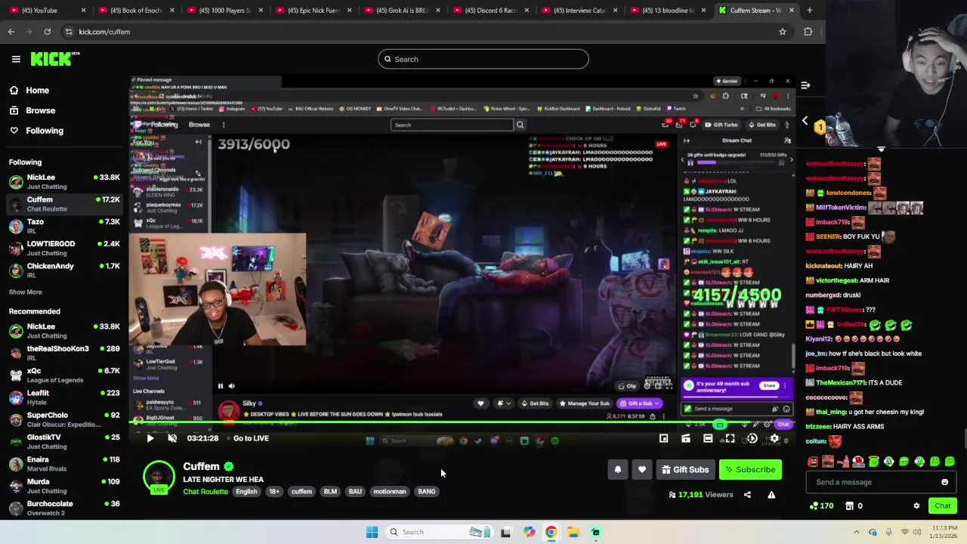Bookmark this page with star icon
The width and height of the screenshot is (967, 544).
pos(783,32)
